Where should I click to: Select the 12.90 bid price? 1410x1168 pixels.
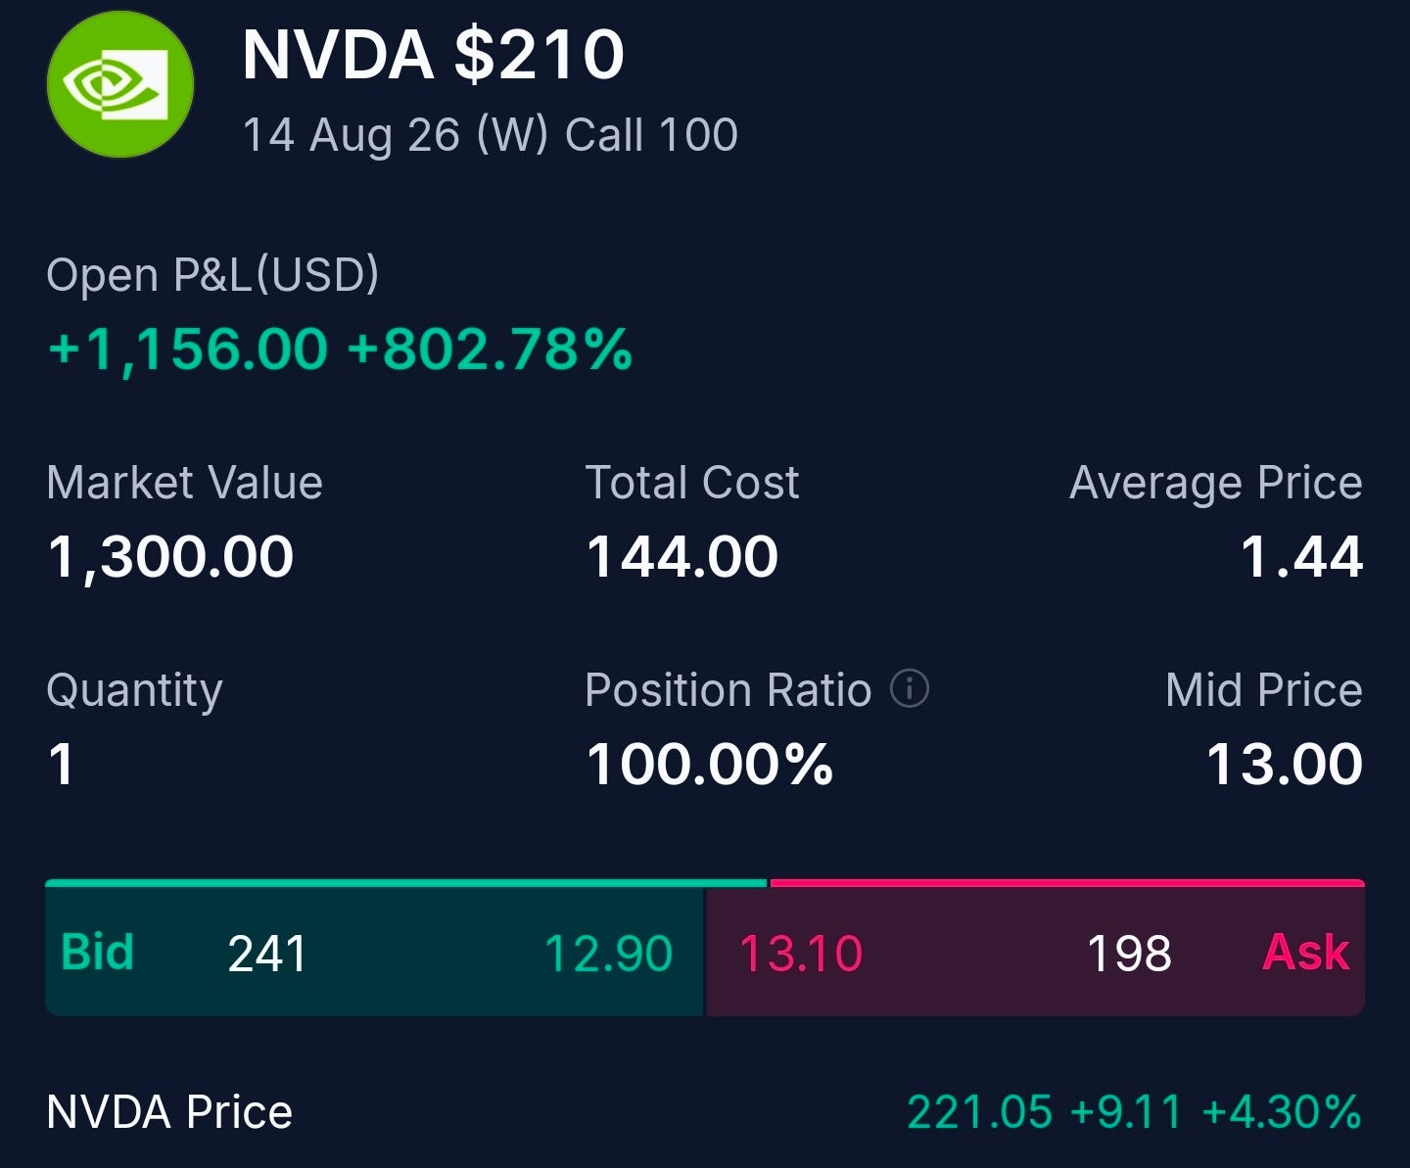[608, 953]
